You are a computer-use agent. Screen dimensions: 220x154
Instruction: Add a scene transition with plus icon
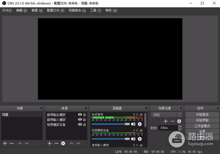[166, 121]
